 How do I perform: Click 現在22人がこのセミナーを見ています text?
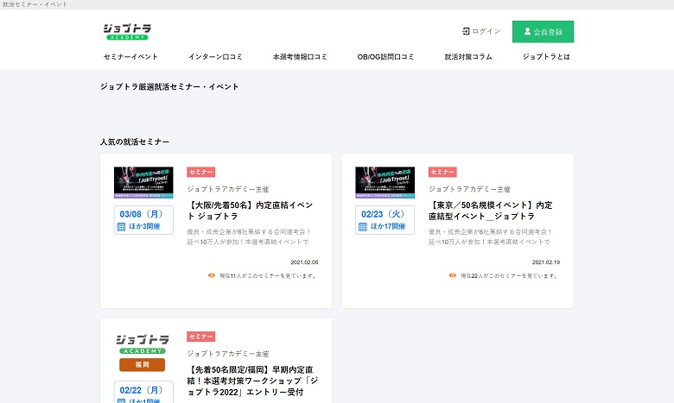[x=509, y=276]
